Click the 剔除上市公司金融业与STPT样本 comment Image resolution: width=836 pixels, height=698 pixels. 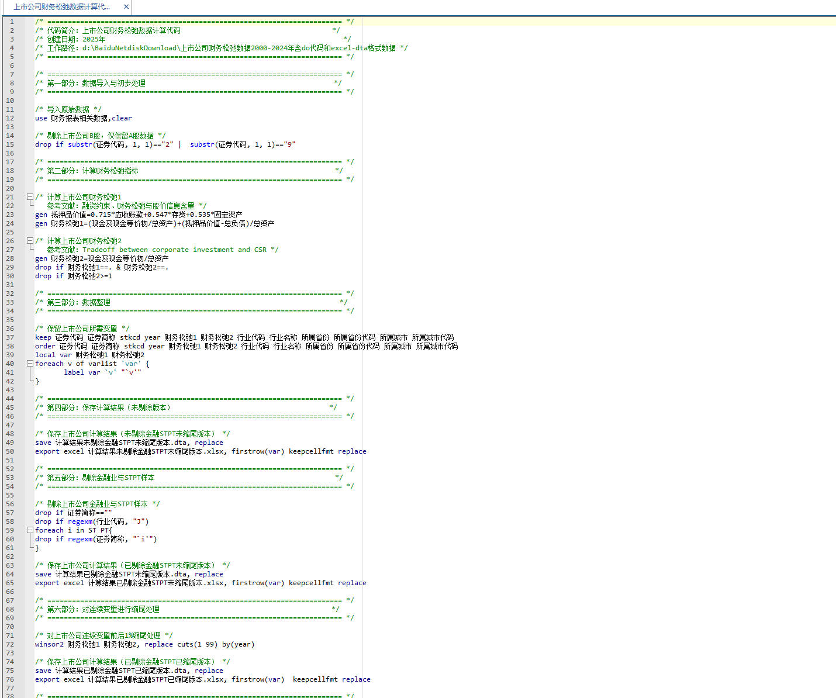pyautogui.click(x=98, y=504)
